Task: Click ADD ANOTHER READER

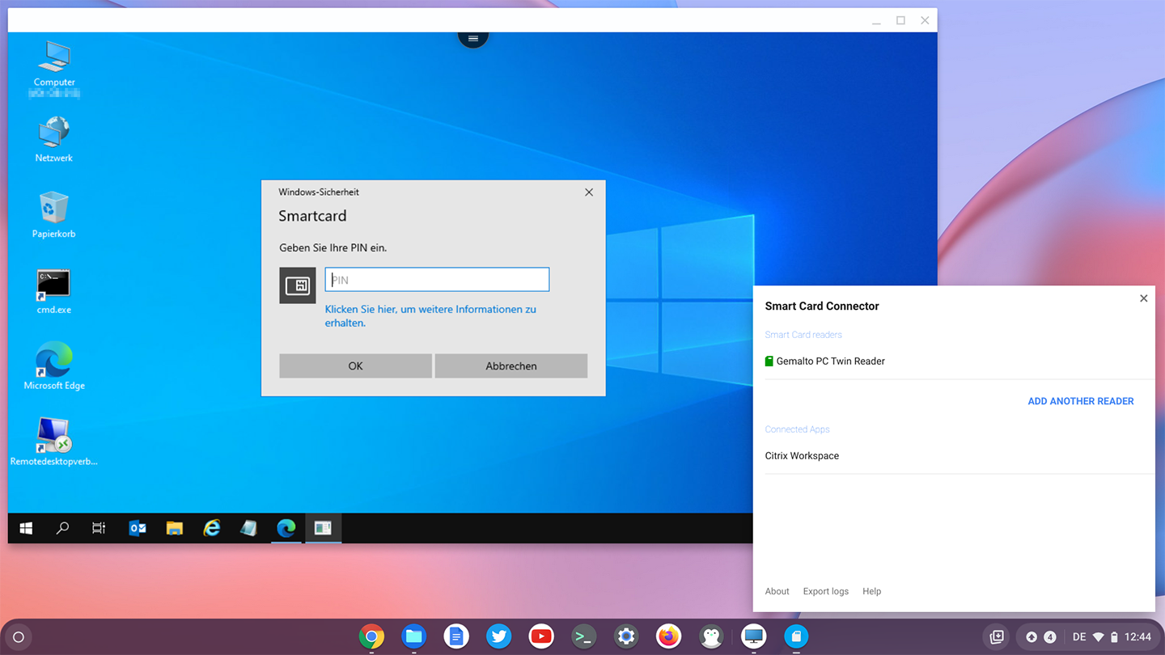Action: pos(1081,401)
